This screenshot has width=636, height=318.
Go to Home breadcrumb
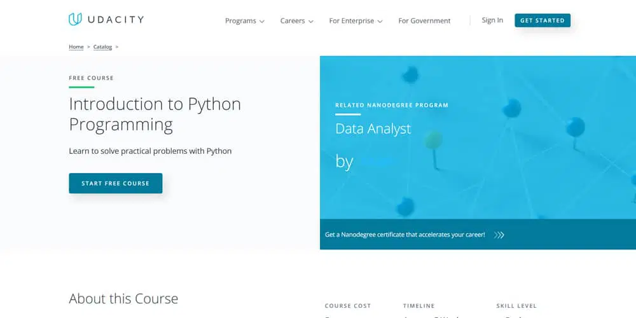(76, 47)
